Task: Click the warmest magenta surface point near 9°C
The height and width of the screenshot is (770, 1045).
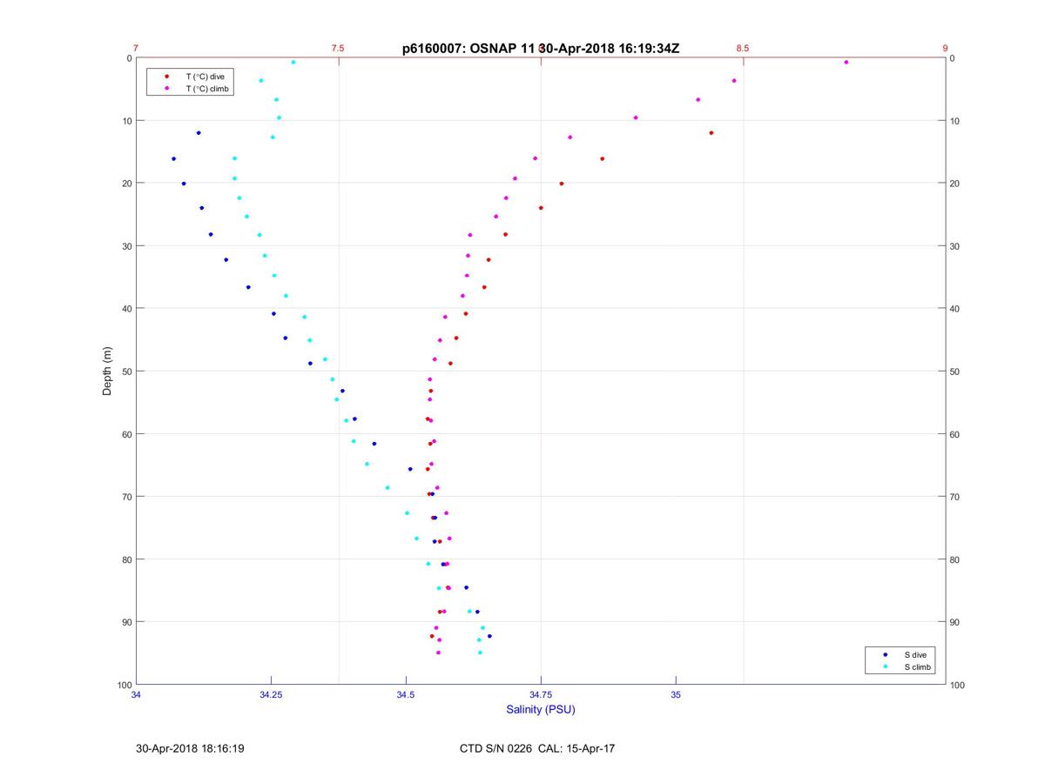Action: point(846,62)
